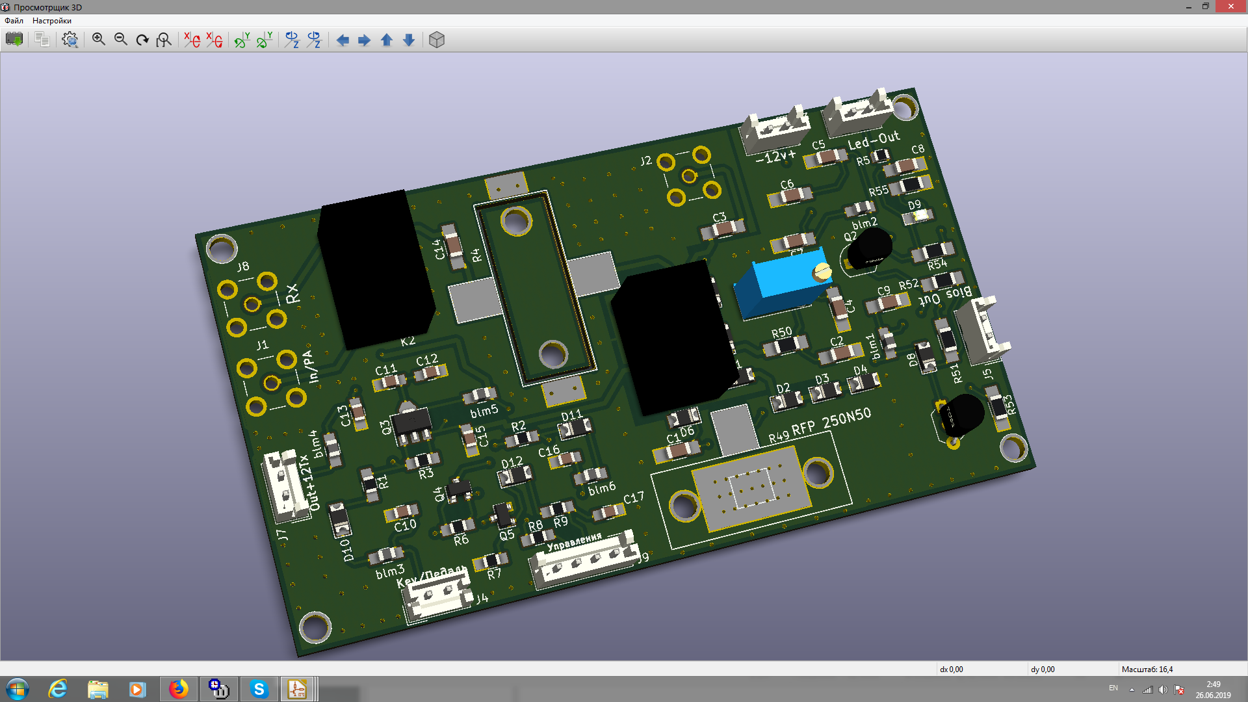
Task: Fit the board in the viewer
Action: (x=164, y=40)
